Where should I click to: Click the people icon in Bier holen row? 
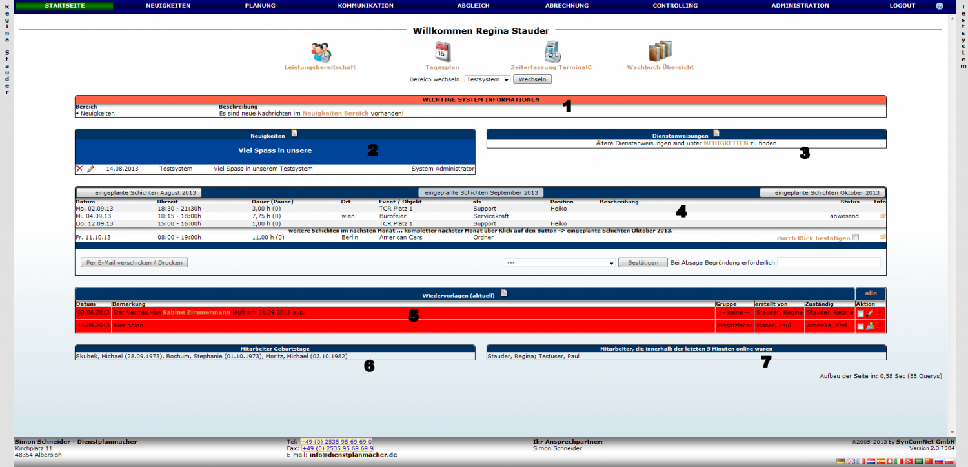pos(870,326)
